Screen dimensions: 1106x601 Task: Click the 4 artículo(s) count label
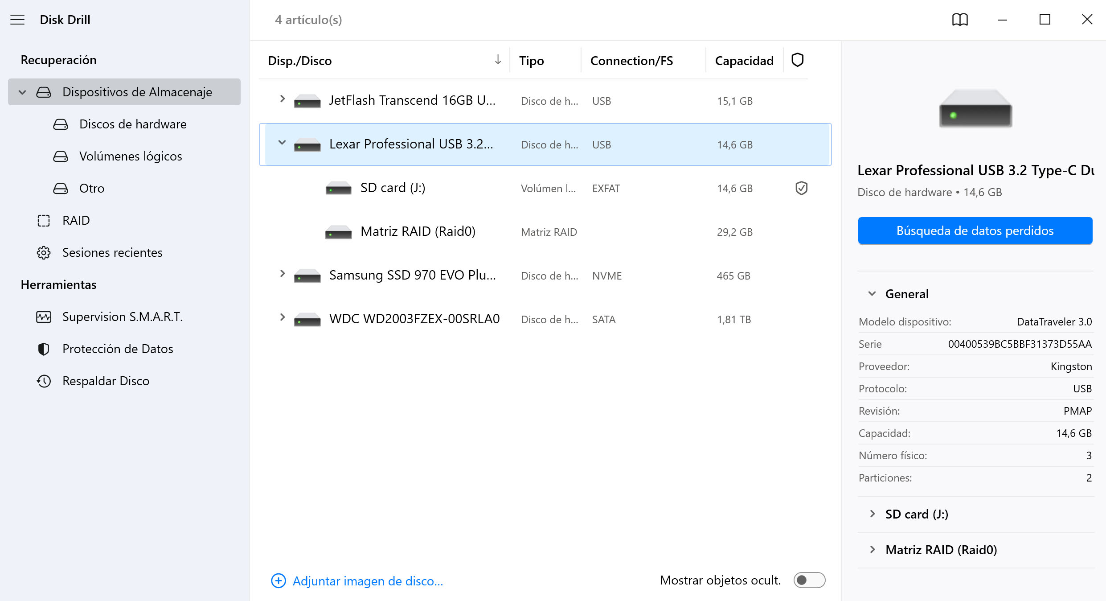308,20
